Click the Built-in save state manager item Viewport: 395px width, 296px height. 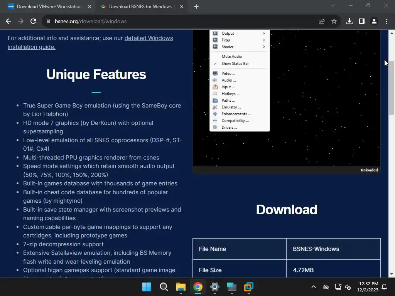coord(102,214)
